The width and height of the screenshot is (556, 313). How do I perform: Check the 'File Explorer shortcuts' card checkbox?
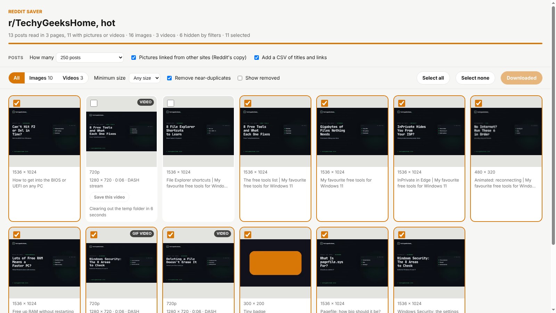(x=171, y=103)
